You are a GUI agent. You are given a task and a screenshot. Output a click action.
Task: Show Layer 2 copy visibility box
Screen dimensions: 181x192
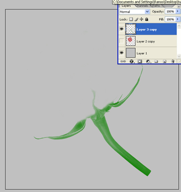(x=122, y=41)
